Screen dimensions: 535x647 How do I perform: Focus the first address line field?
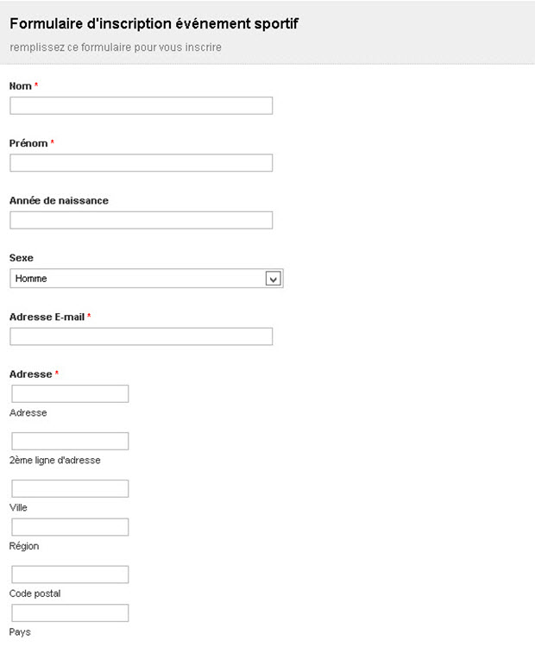(70, 394)
